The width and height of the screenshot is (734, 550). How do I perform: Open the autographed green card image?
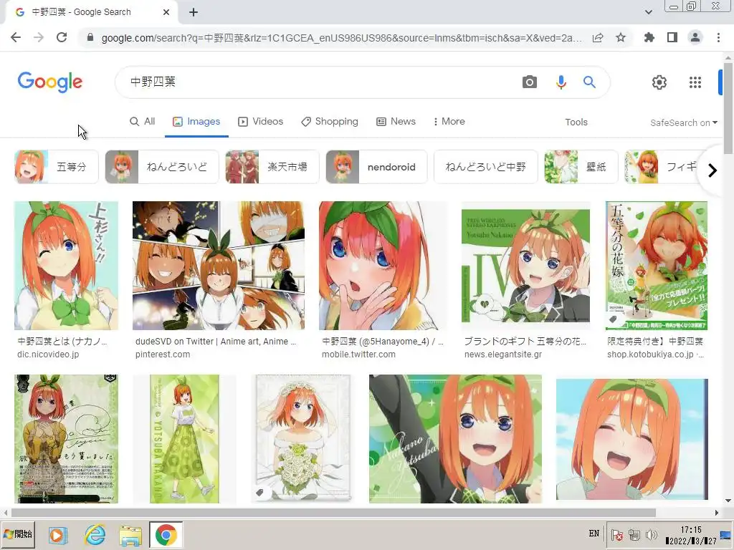(x=66, y=439)
